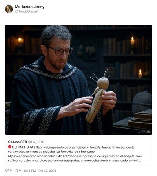Click the heart like icon
Viewport: 157px width, 176px height.
click(x=7, y=171)
